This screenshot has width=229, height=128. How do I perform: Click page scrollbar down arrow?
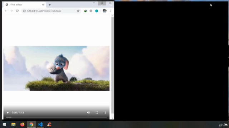pos(112,118)
